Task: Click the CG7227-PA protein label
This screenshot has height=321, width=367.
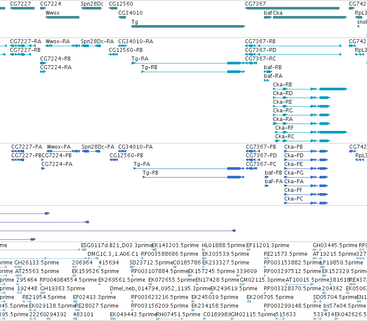Action: coord(27,147)
